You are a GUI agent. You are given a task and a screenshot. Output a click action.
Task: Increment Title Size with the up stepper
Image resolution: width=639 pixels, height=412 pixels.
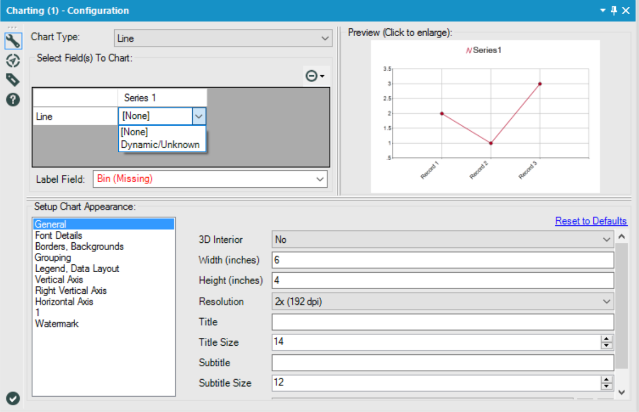605,338
